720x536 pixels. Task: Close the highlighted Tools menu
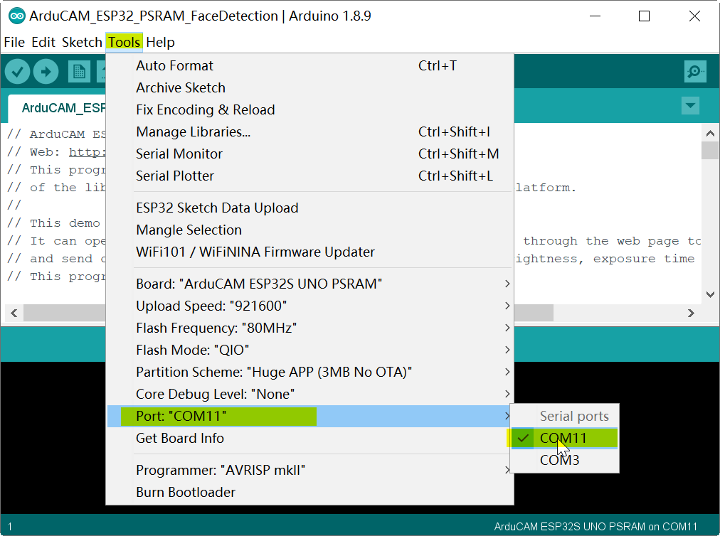(x=124, y=42)
